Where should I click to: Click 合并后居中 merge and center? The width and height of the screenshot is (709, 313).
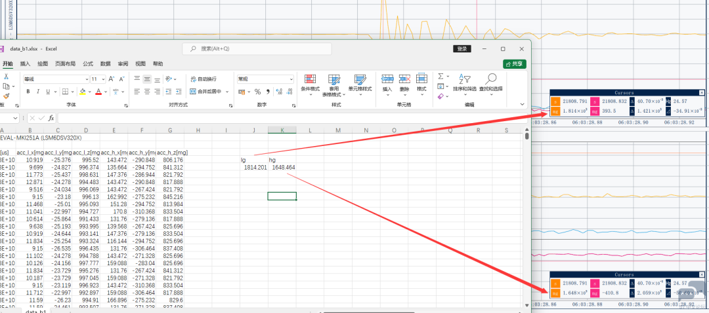206,92
